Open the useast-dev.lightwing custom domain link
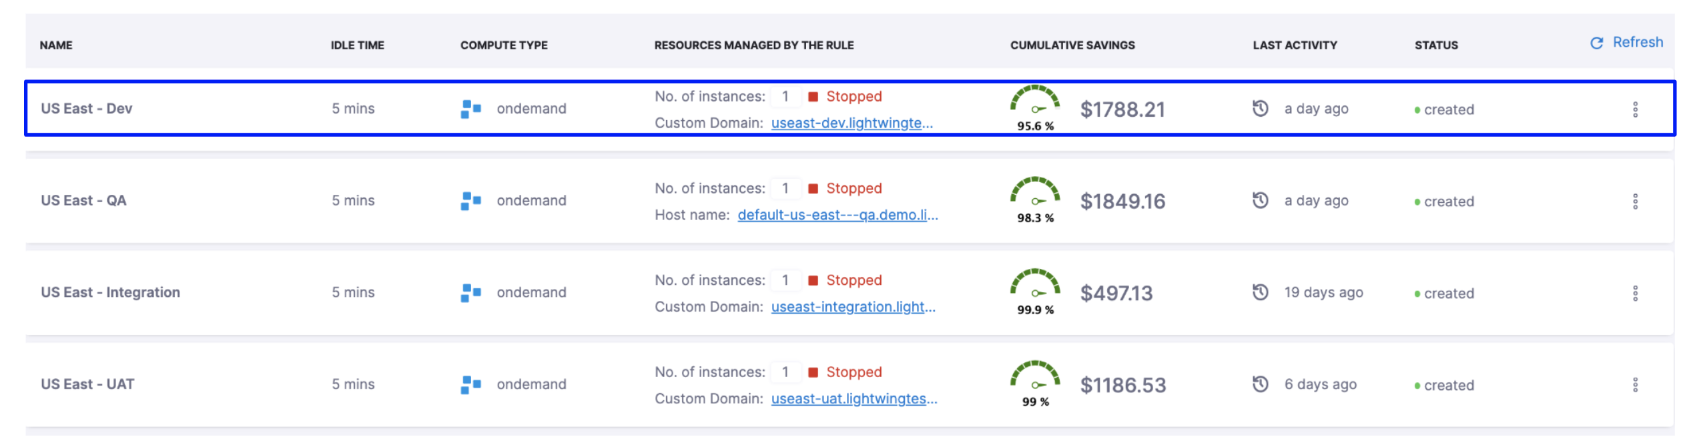Screen dimensions: 1691x447 (852, 123)
